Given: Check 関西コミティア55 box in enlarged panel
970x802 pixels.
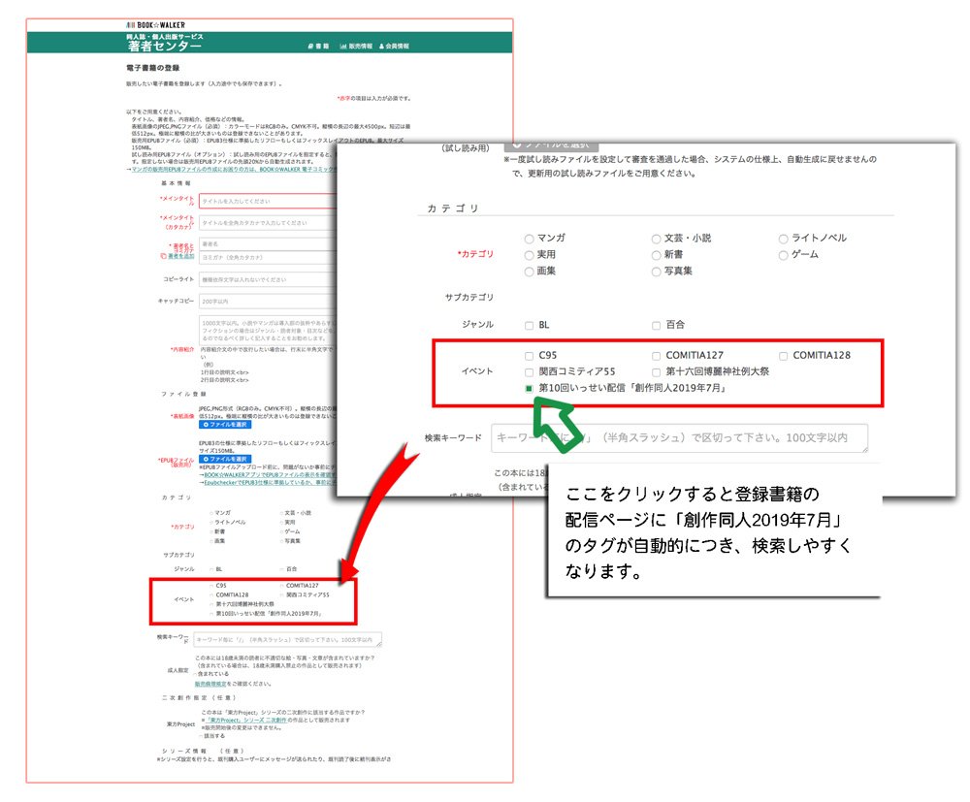Looking at the screenshot, I should pos(529,372).
